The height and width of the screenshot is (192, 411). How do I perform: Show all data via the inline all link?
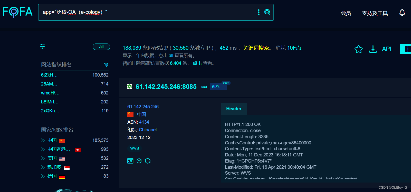click(x=171, y=56)
